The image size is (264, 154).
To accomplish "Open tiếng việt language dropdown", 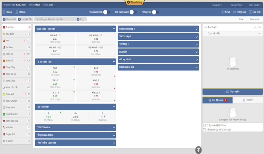I will point(217,5).
